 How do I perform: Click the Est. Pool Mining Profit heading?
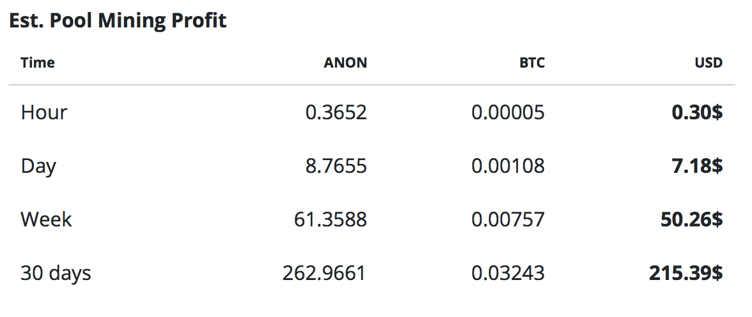click(x=118, y=20)
